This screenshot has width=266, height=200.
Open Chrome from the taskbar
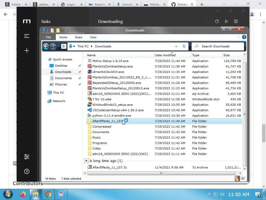pyautogui.click(x=48, y=194)
